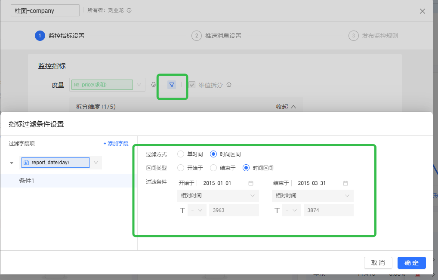Expand the report_date(day) field dropdown
This screenshot has height=280, width=438.
(x=96, y=163)
